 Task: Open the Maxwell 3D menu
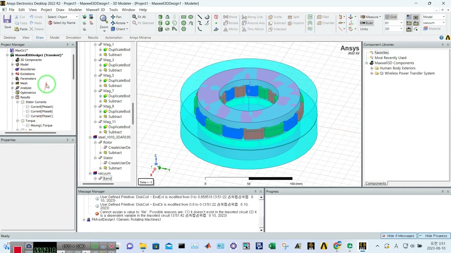(95, 10)
